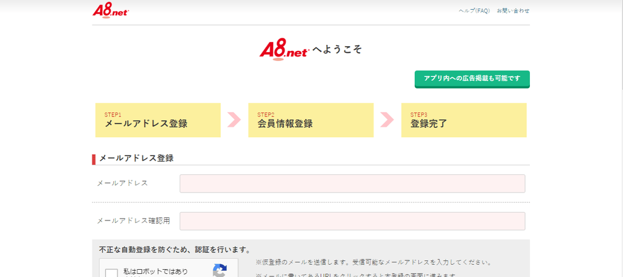Screen dimensions: 623x277
Task: Focus the メールアドレス確認用 input field
Action: [x=352, y=221]
